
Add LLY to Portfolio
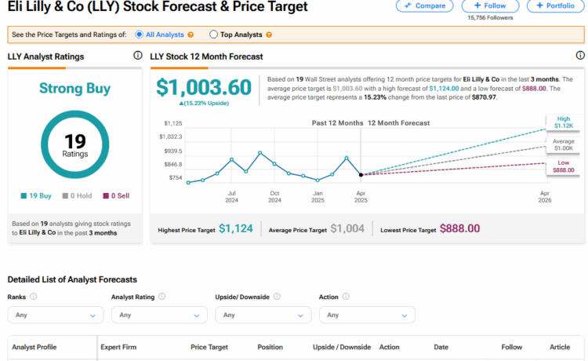556,5
